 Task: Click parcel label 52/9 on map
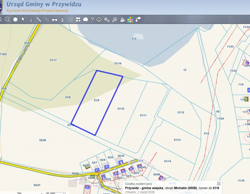coord(110,157)
